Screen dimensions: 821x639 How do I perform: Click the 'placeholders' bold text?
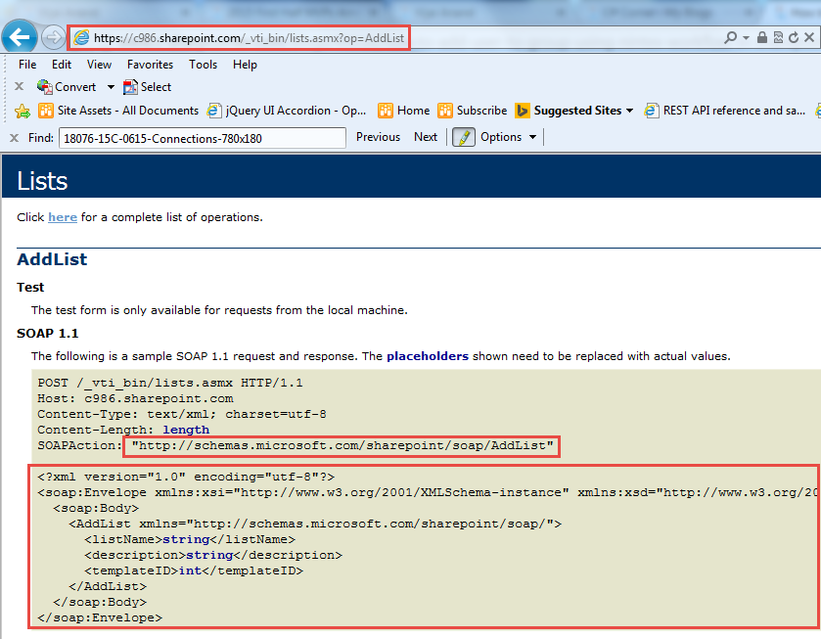point(428,356)
